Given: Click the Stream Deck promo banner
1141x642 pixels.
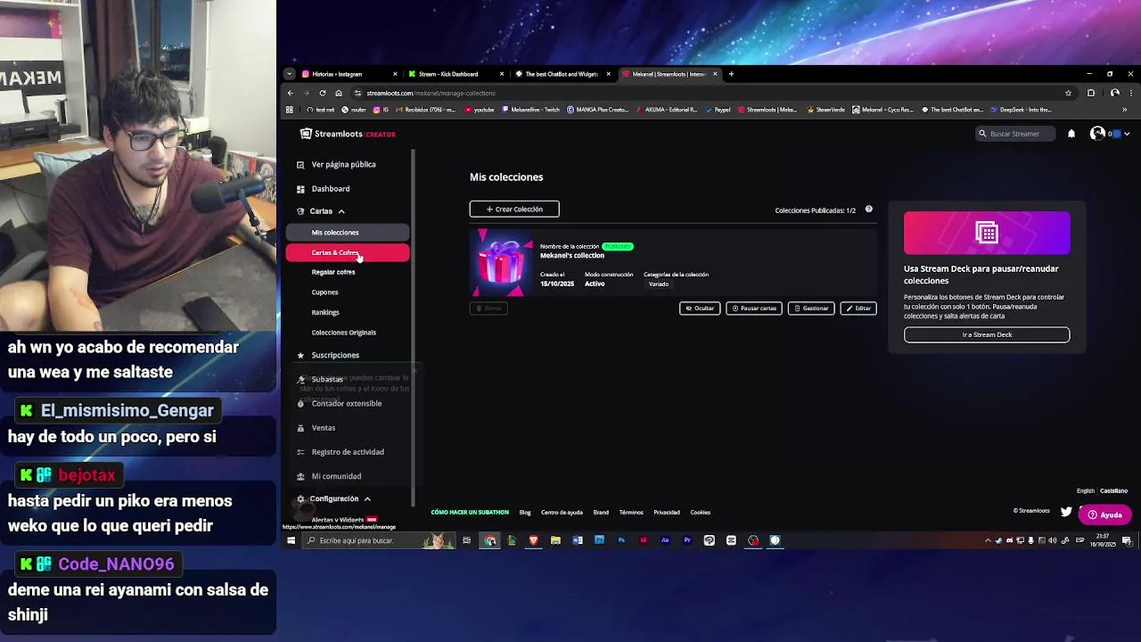Looking at the screenshot, I should pyautogui.click(x=987, y=234).
